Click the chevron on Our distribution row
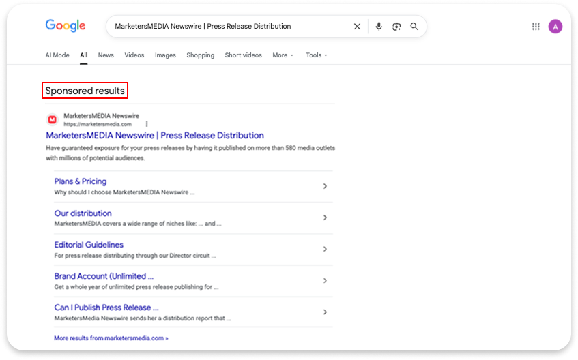The image size is (578, 360). [x=325, y=217]
